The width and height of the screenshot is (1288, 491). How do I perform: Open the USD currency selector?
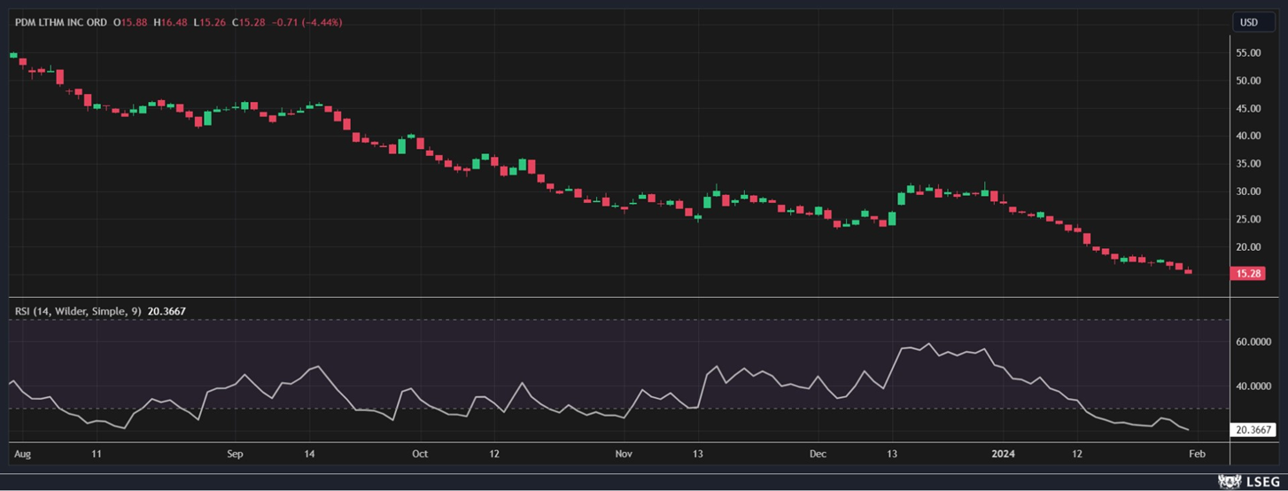click(1249, 22)
